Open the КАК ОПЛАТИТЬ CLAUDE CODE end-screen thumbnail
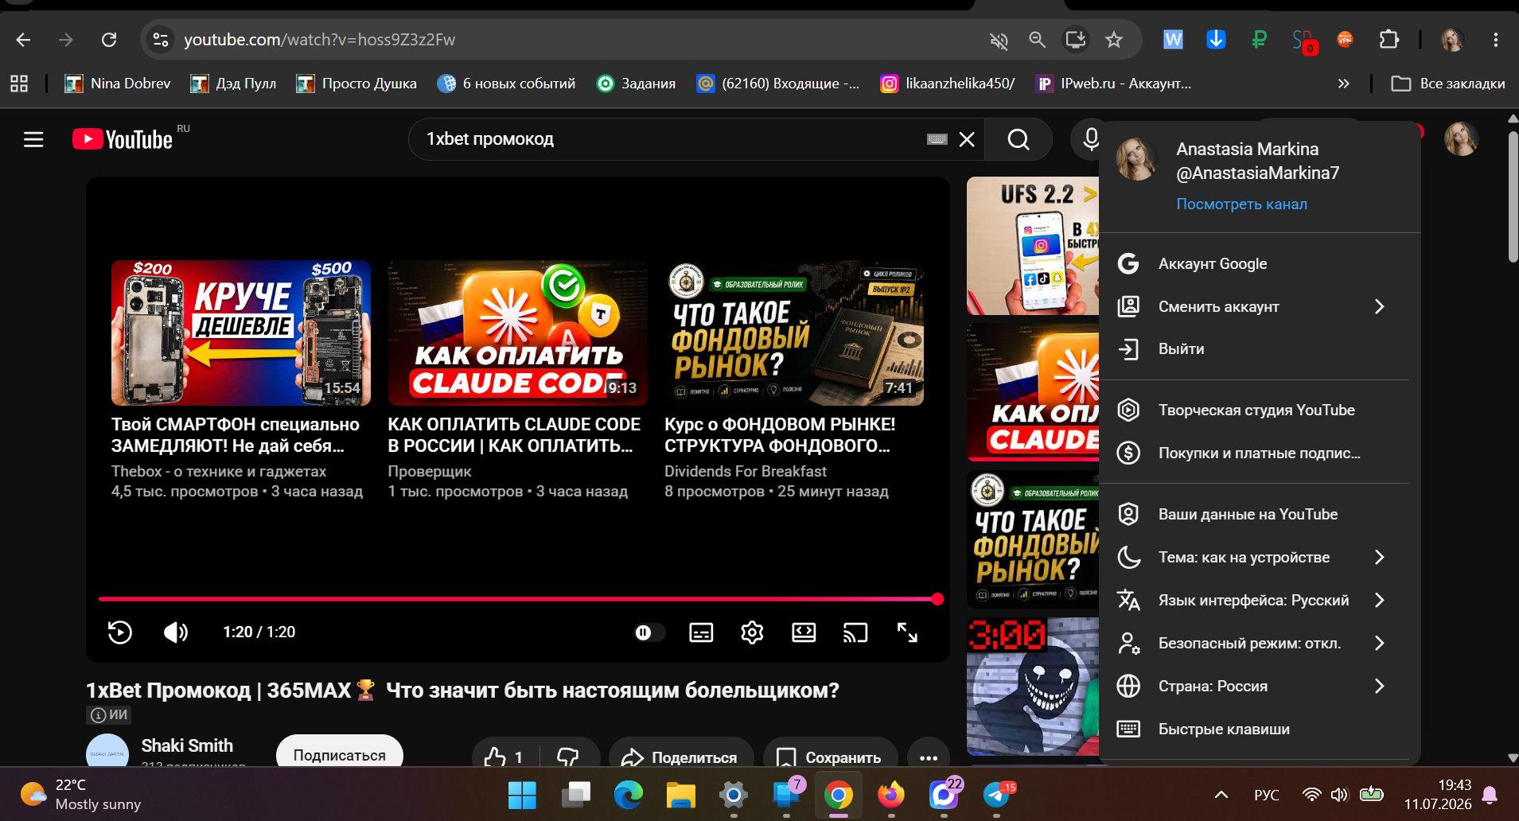1519x821 pixels. pos(518,333)
